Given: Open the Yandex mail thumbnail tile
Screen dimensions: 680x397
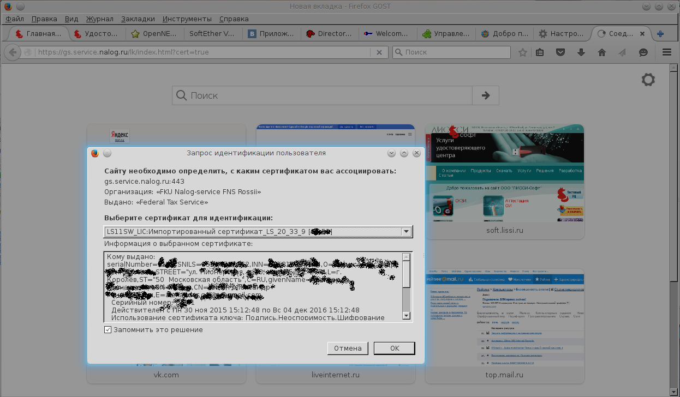Looking at the screenshot, I should pyautogui.click(x=166, y=136).
